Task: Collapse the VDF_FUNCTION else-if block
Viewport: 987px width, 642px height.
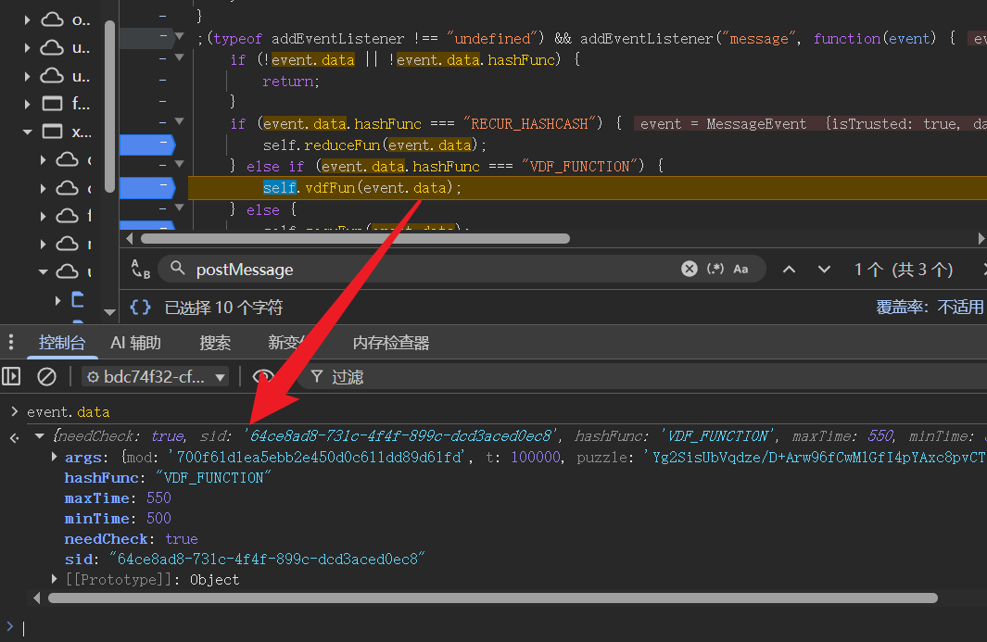Action: pyautogui.click(x=180, y=164)
